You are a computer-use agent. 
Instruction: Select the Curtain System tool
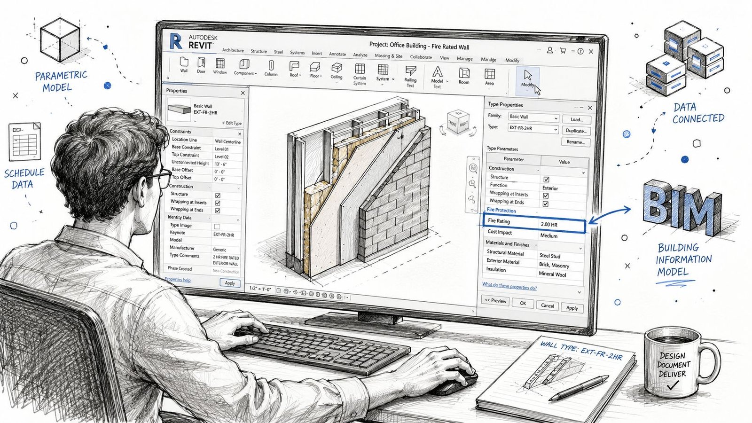(360, 74)
